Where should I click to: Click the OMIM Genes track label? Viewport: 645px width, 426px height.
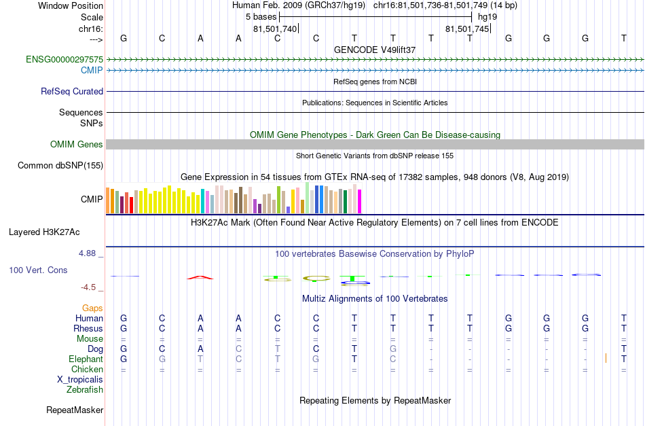click(77, 145)
